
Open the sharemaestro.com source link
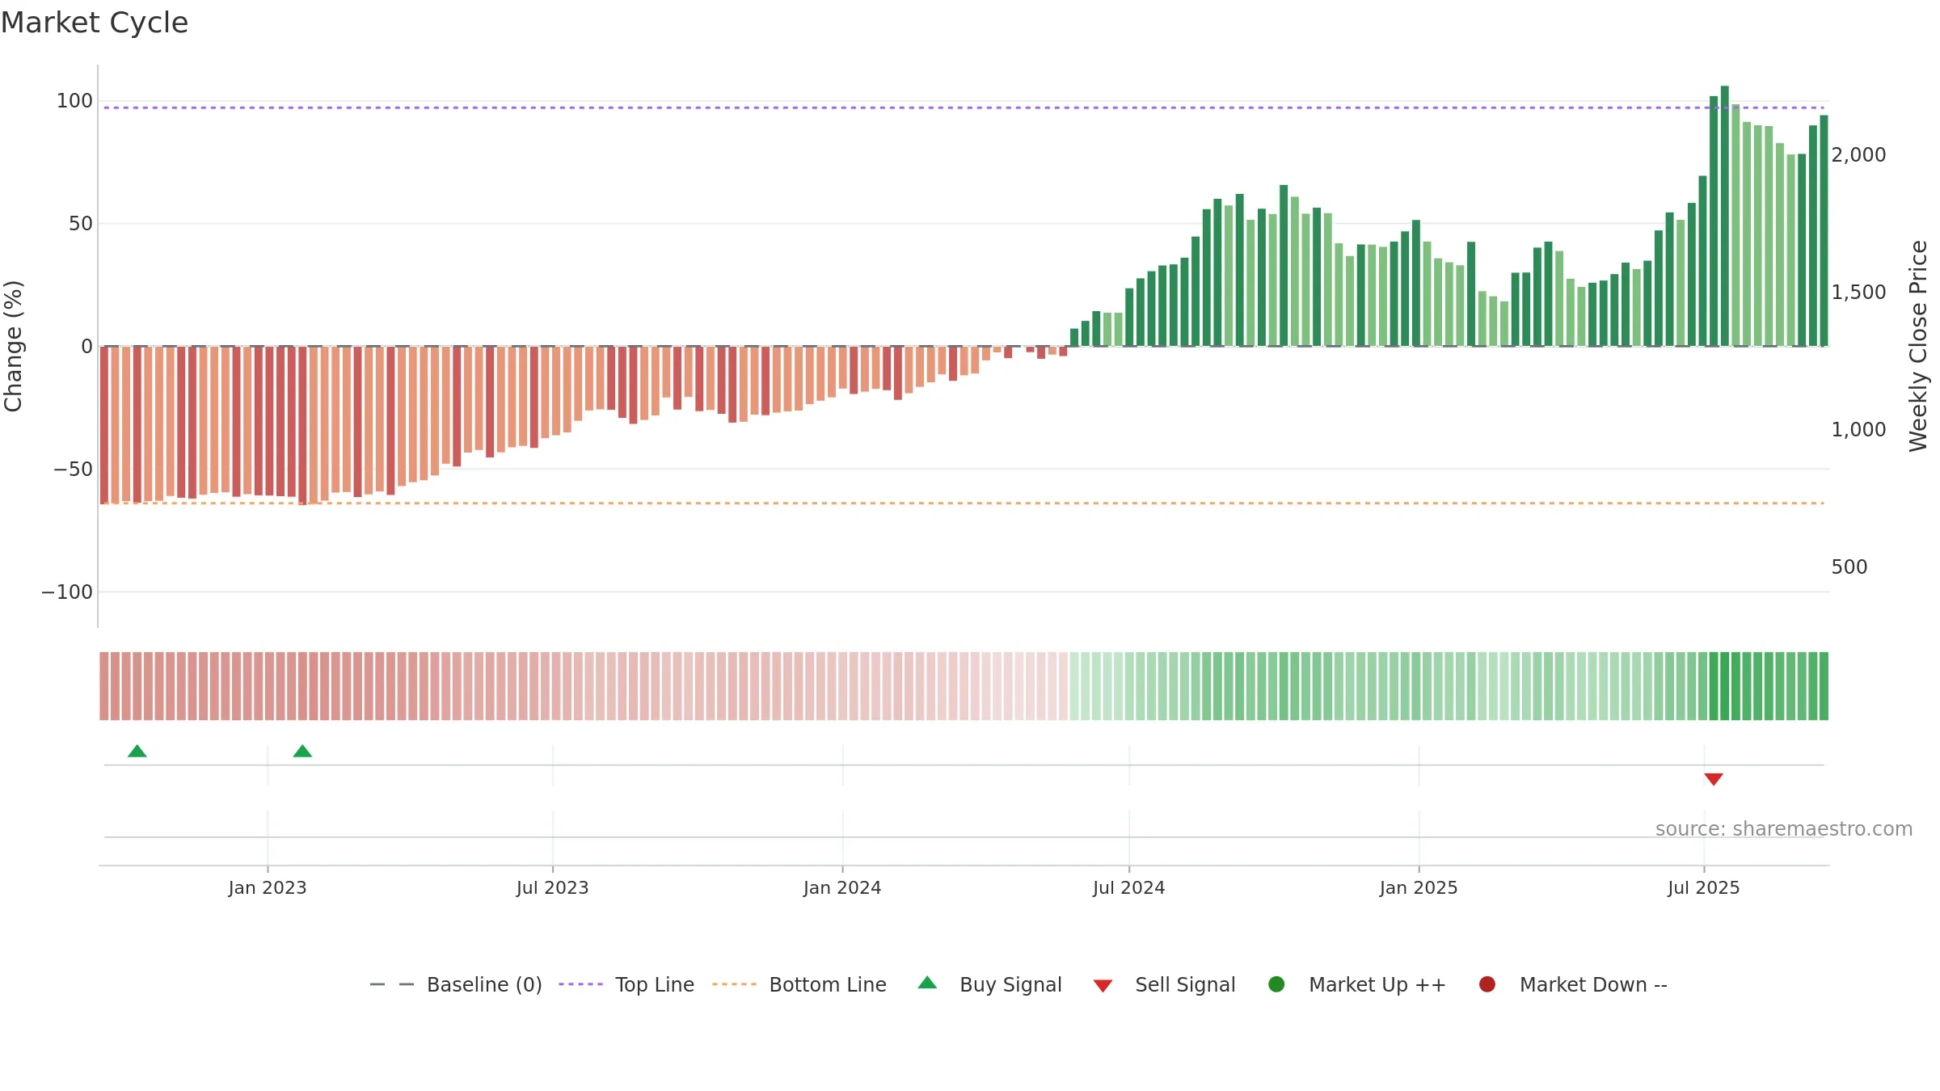[1784, 829]
